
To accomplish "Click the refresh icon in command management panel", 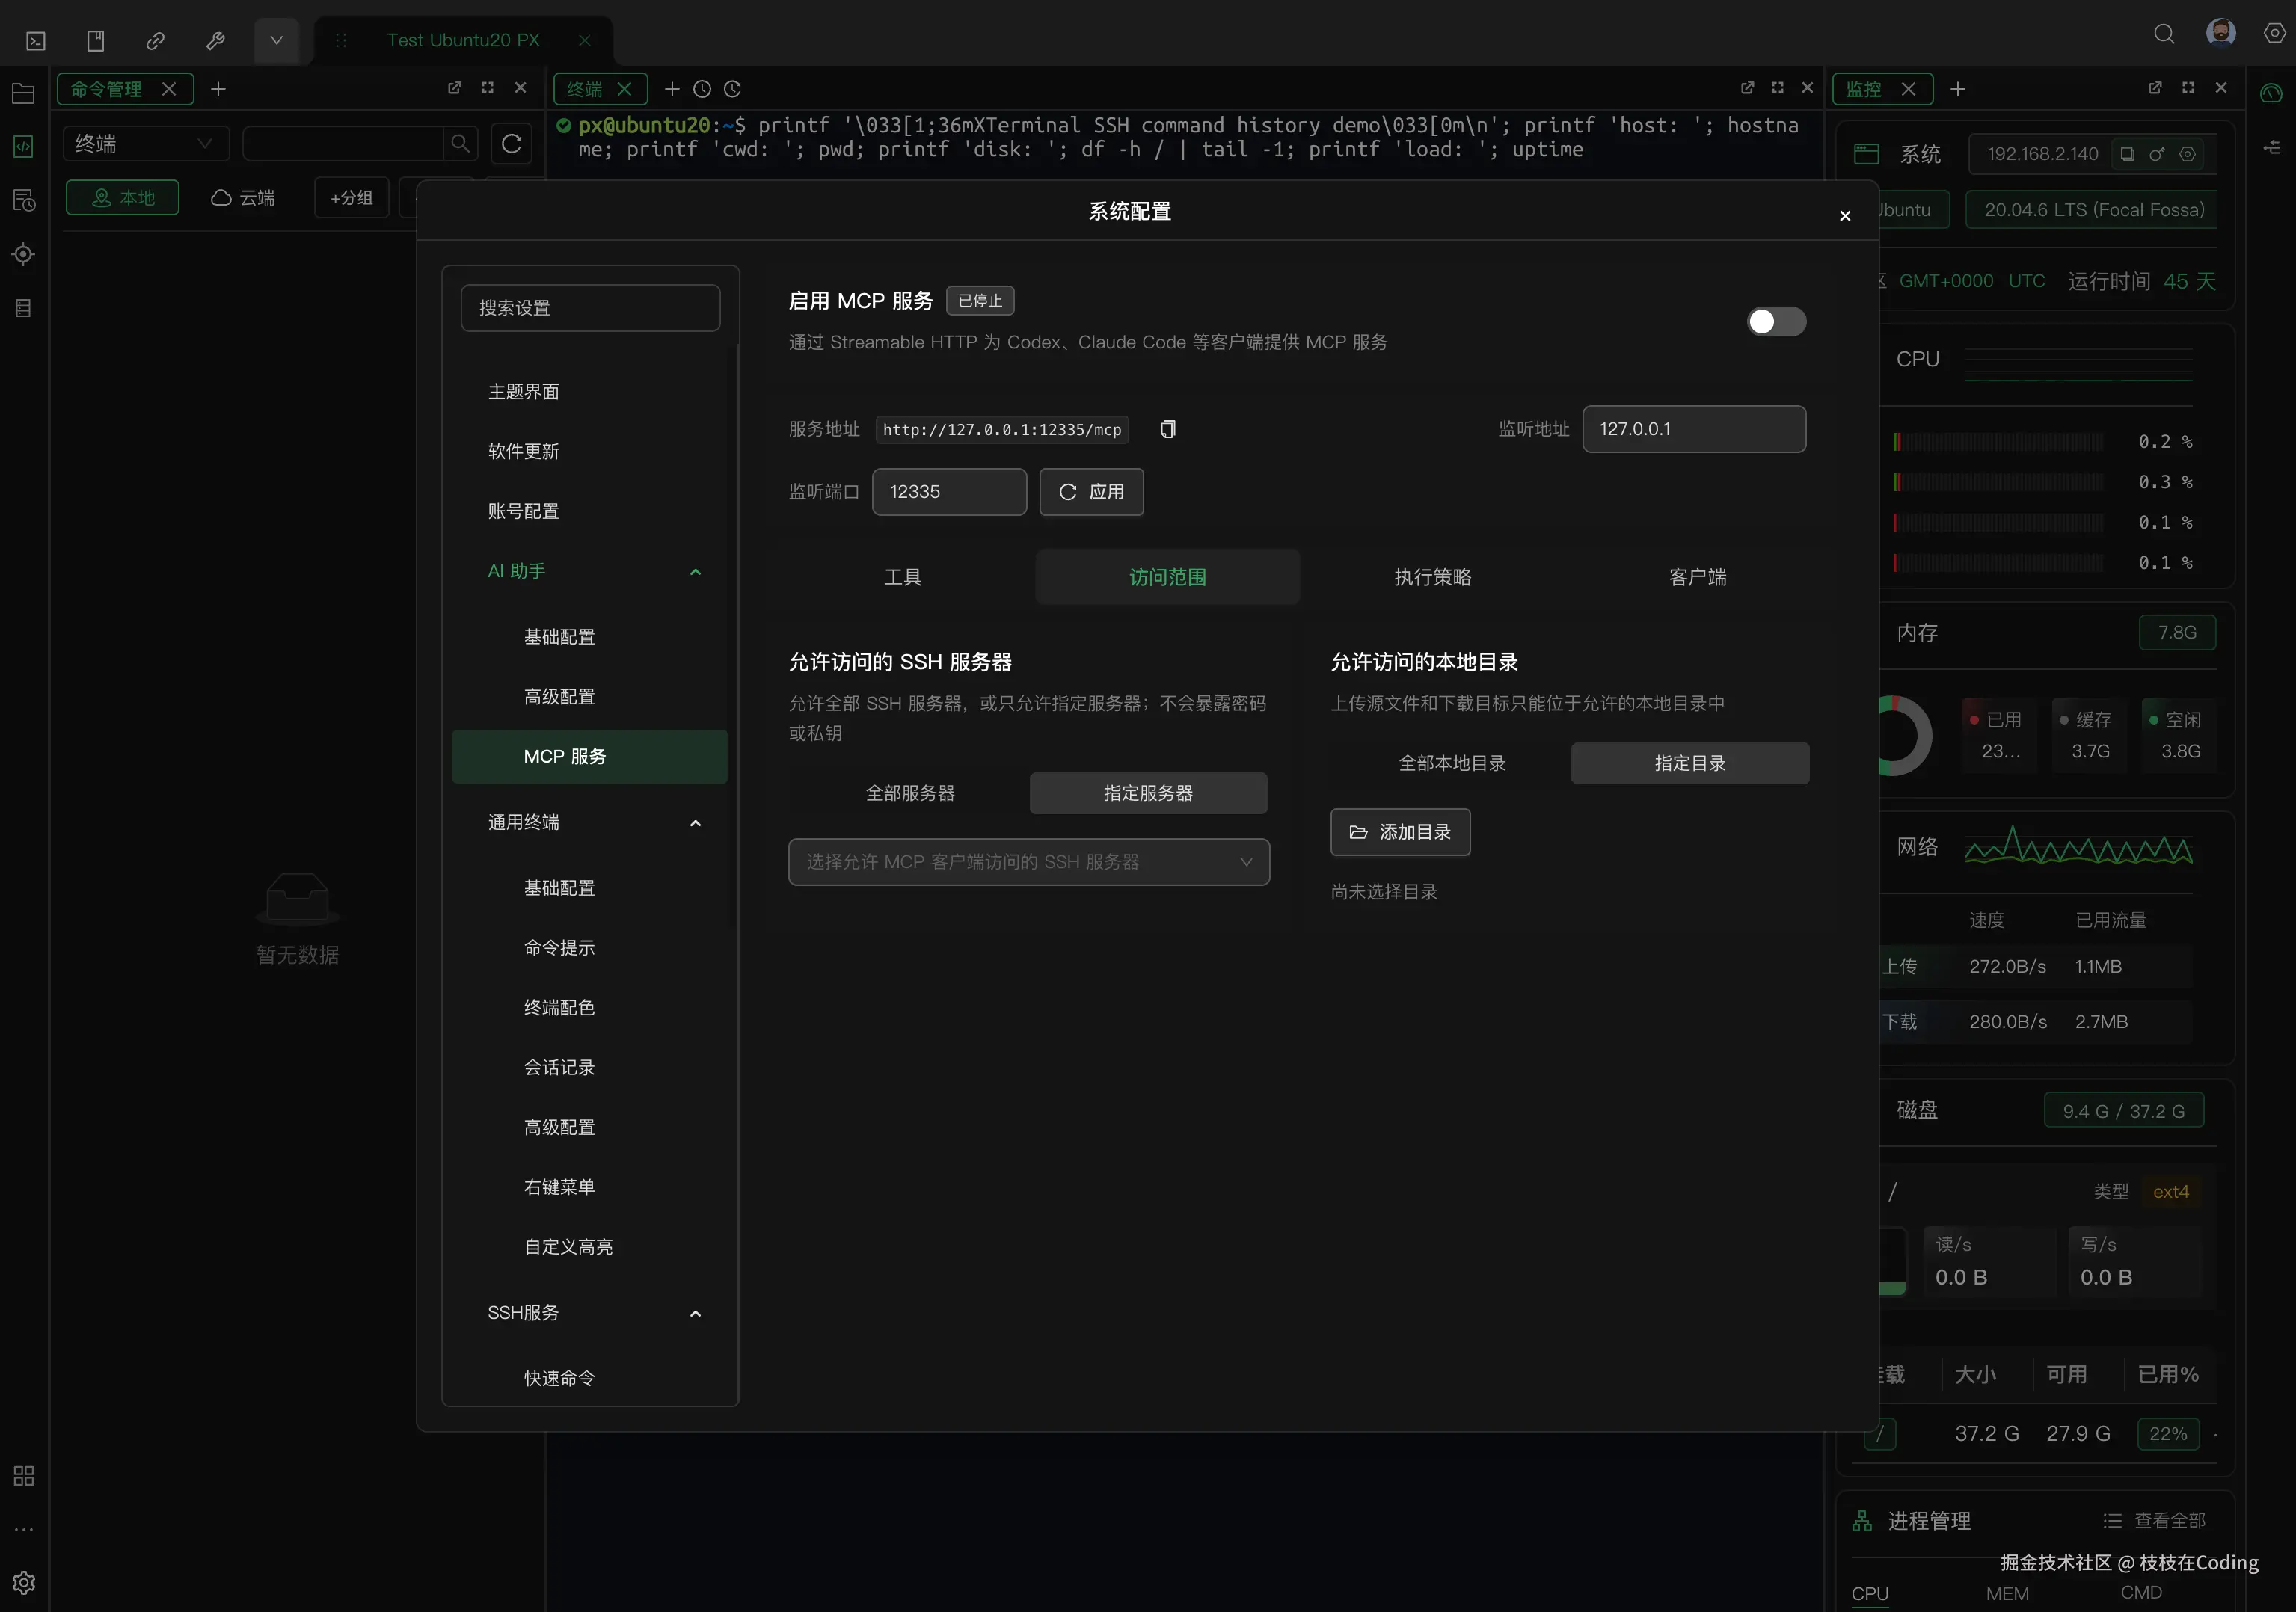I will pos(511,144).
